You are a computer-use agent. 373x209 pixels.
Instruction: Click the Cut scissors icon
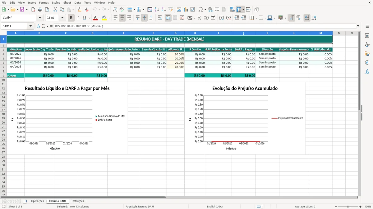(55, 10)
